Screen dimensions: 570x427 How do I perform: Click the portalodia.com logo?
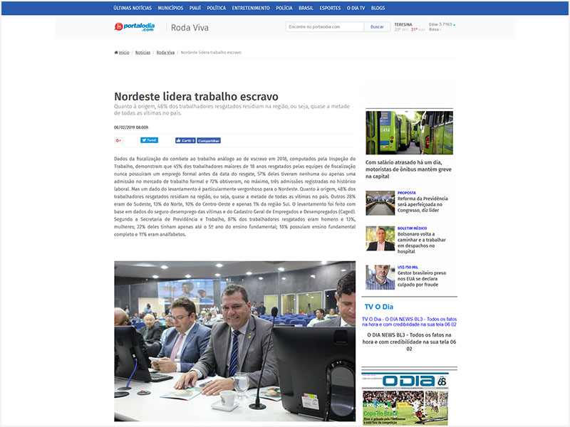point(135,27)
